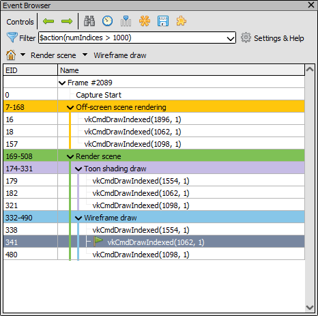Click the funnel Filter icon
This screenshot has width=318, height=316.
tap(12, 38)
